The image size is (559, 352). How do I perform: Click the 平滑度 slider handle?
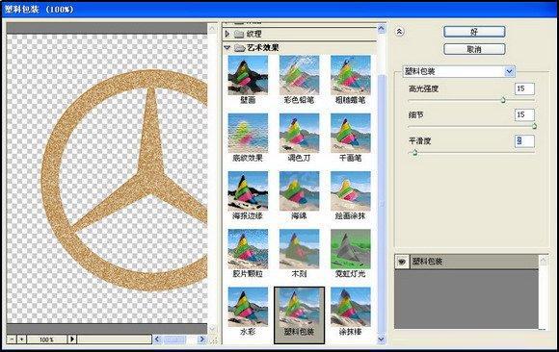pyautogui.click(x=415, y=152)
